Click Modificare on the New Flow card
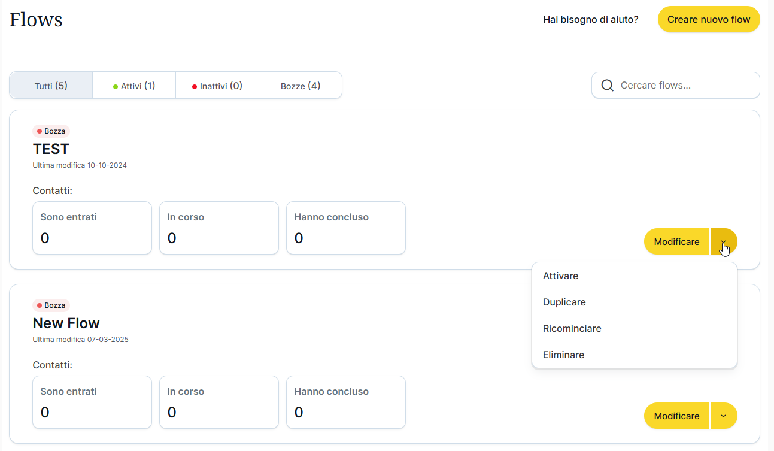 point(676,416)
